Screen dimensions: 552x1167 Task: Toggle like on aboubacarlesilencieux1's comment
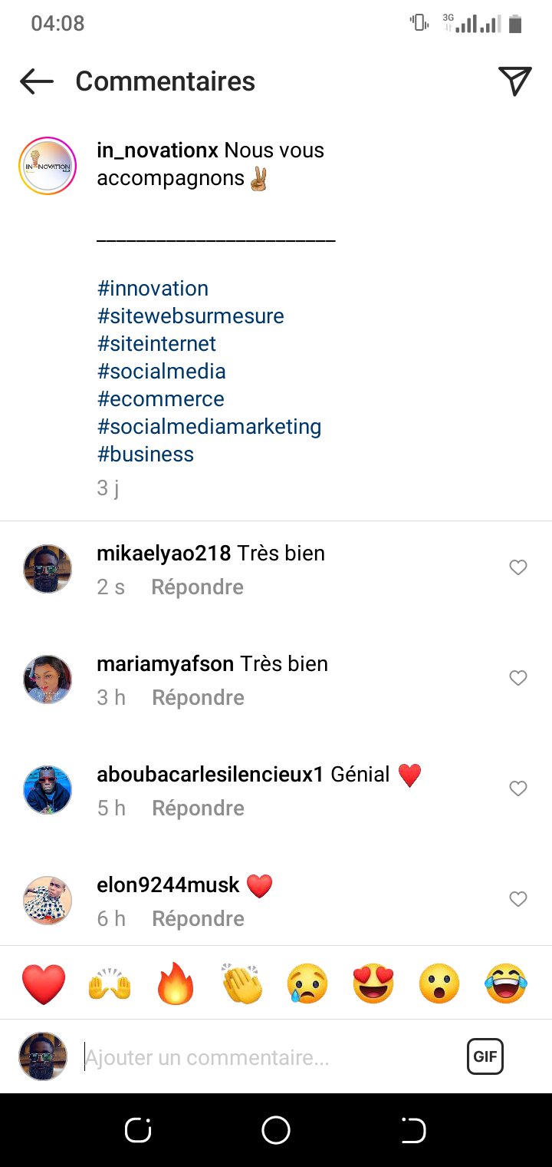pos(518,788)
